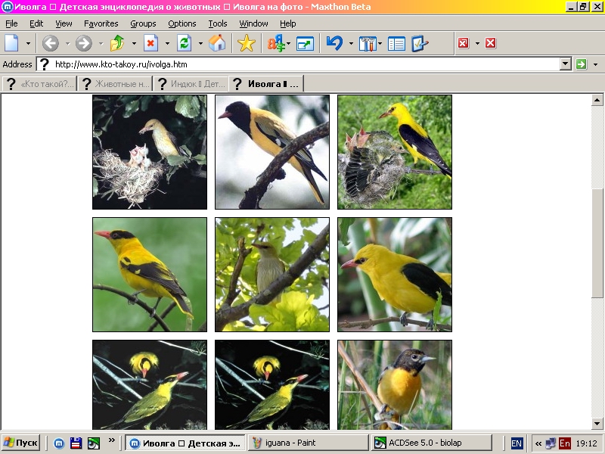This screenshot has height=454, width=605.
Task: Click the vertical scrollbar down arrow
Action: (x=597, y=423)
